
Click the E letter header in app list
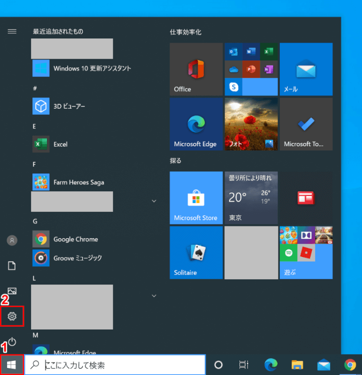(34, 126)
